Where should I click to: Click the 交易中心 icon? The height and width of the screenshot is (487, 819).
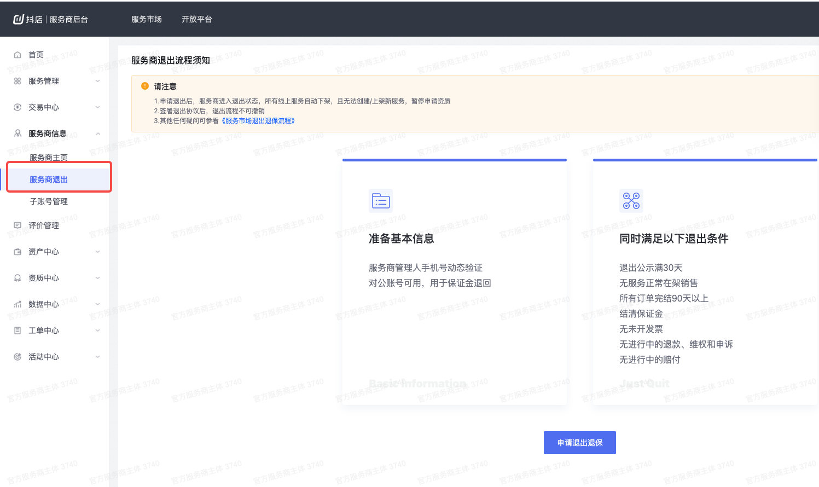coord(18,107)
